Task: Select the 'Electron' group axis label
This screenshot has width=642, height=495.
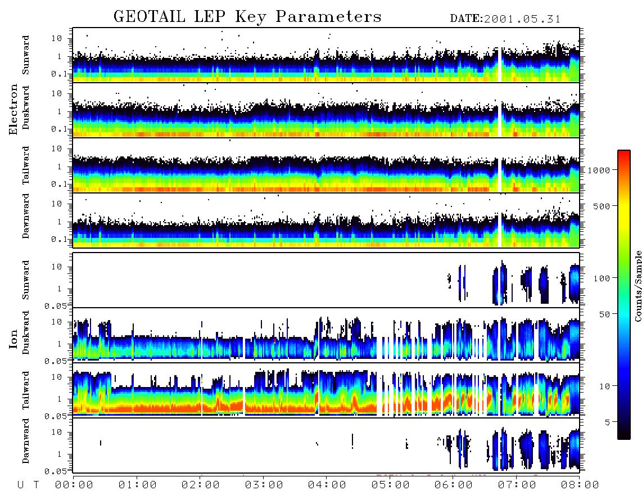Action: click(x=13, y=109)
